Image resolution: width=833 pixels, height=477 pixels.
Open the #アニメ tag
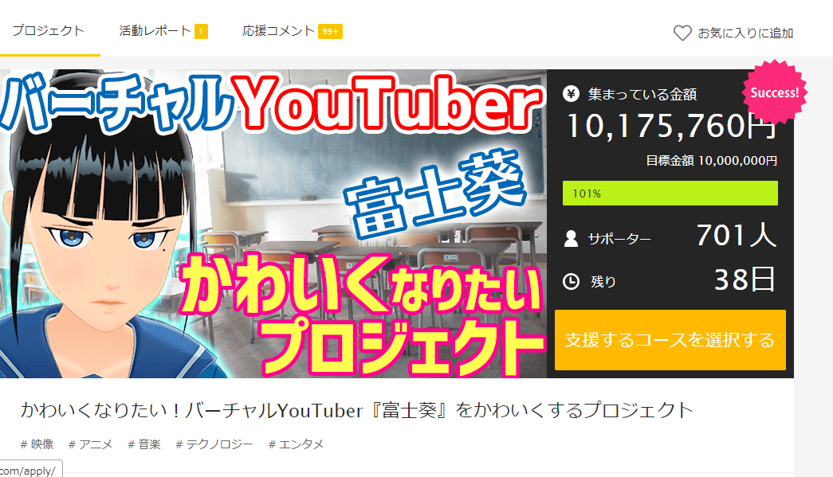coord(90,444)
